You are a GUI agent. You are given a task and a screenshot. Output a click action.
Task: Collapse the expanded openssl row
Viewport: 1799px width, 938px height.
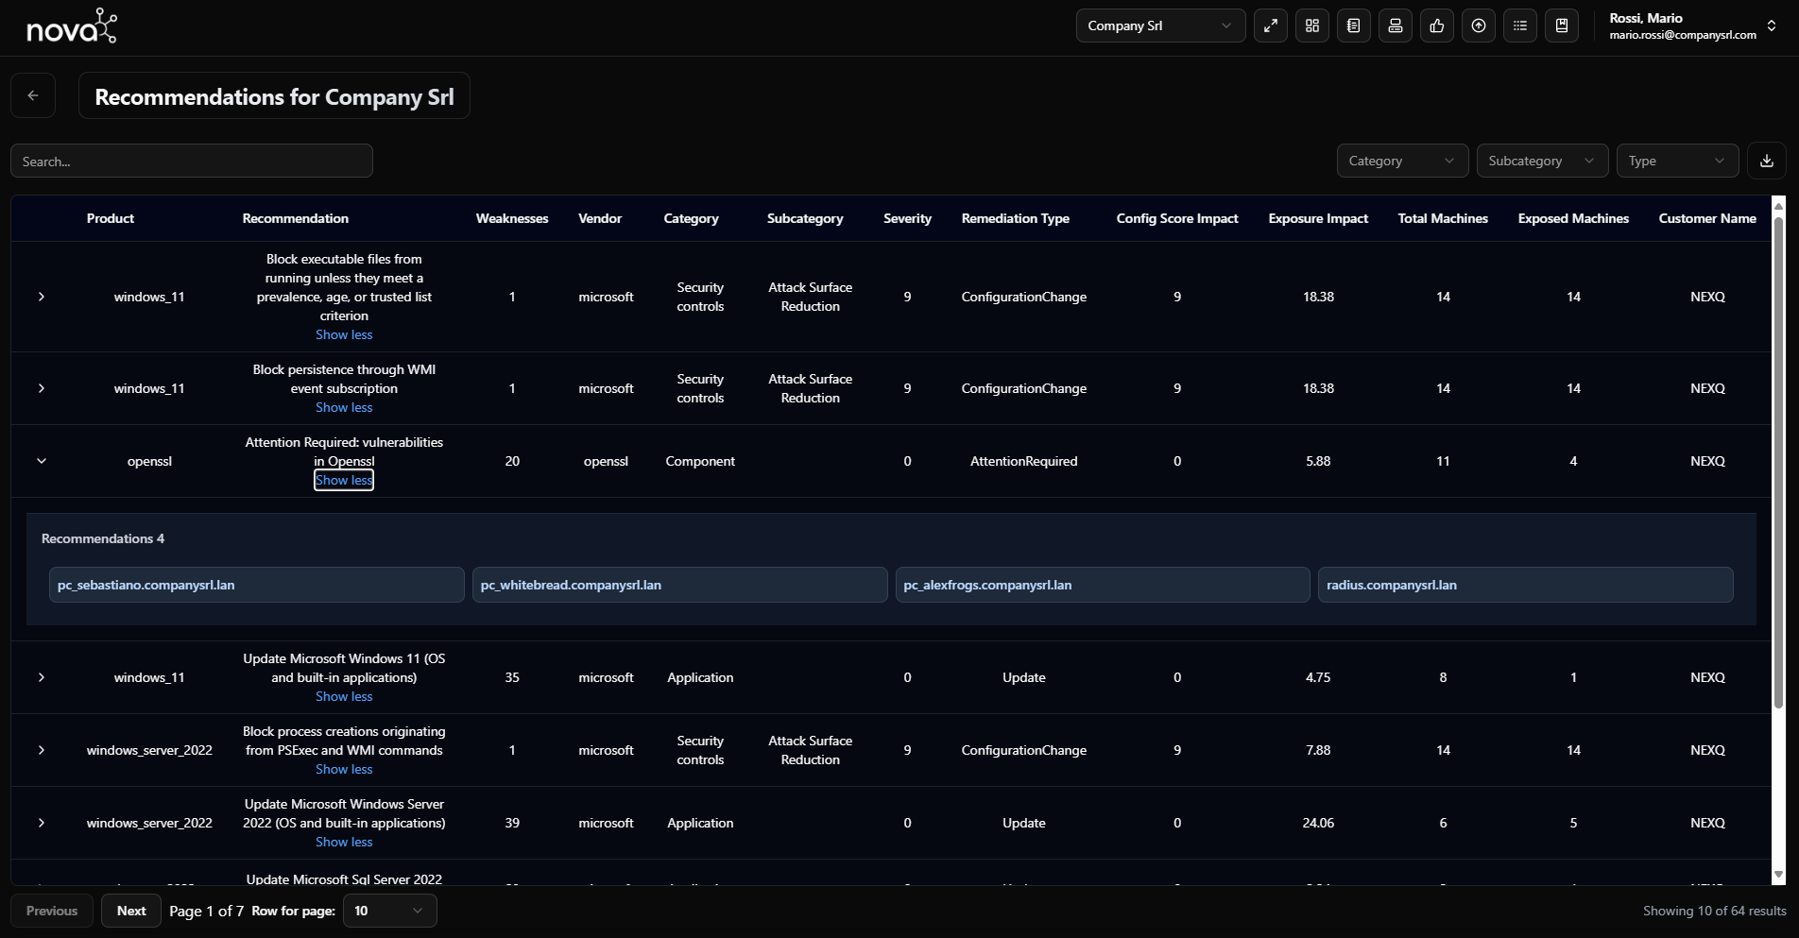pos(42,461)
